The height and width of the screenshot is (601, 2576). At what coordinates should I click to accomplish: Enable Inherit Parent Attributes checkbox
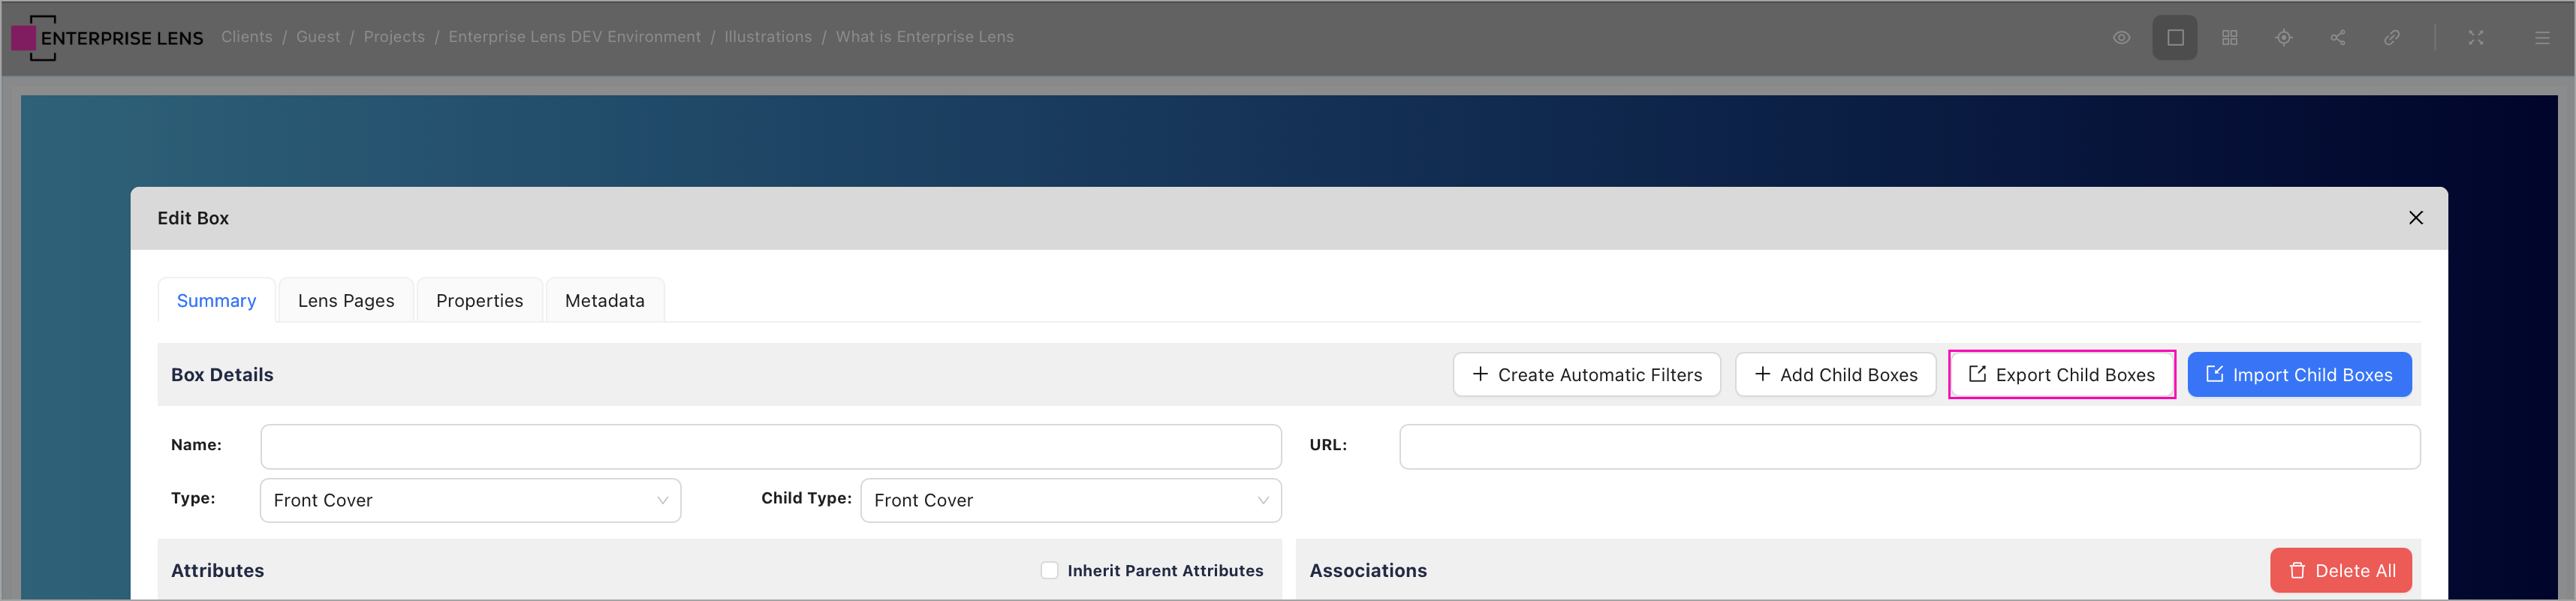click(1049, 570)
